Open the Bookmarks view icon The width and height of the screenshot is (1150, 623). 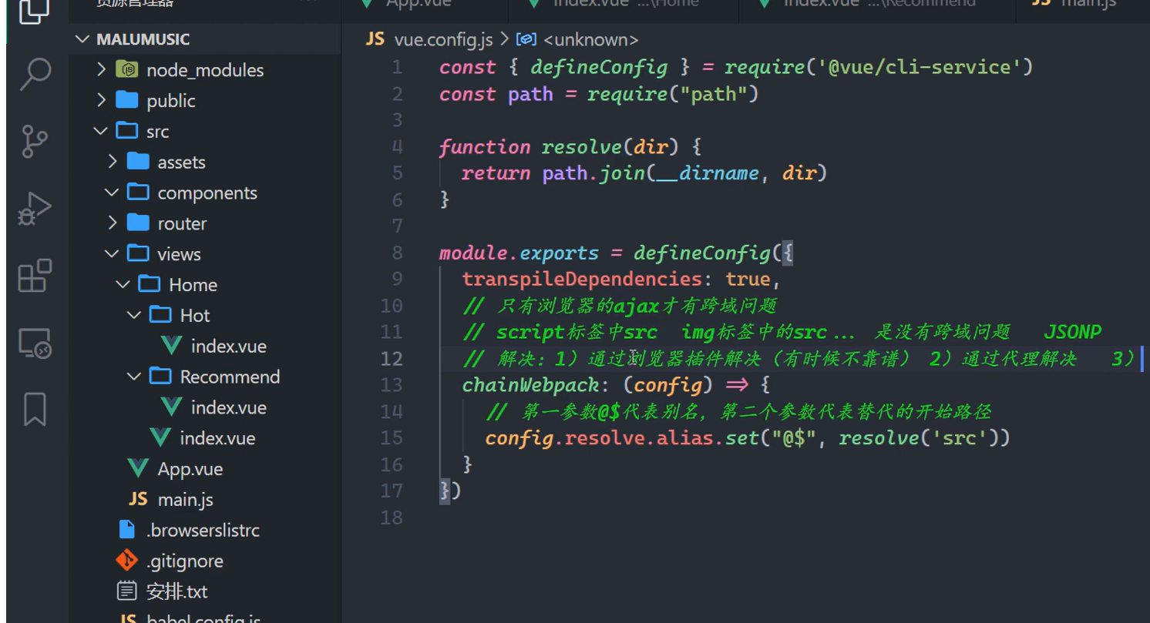(x=35, y=409)
